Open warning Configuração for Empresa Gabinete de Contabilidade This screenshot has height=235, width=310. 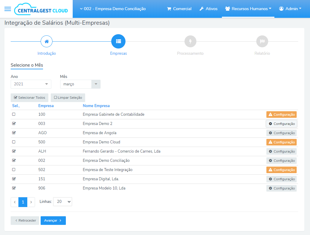coord(281,115)
